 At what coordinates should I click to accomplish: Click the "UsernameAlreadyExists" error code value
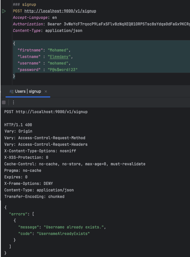63,234
